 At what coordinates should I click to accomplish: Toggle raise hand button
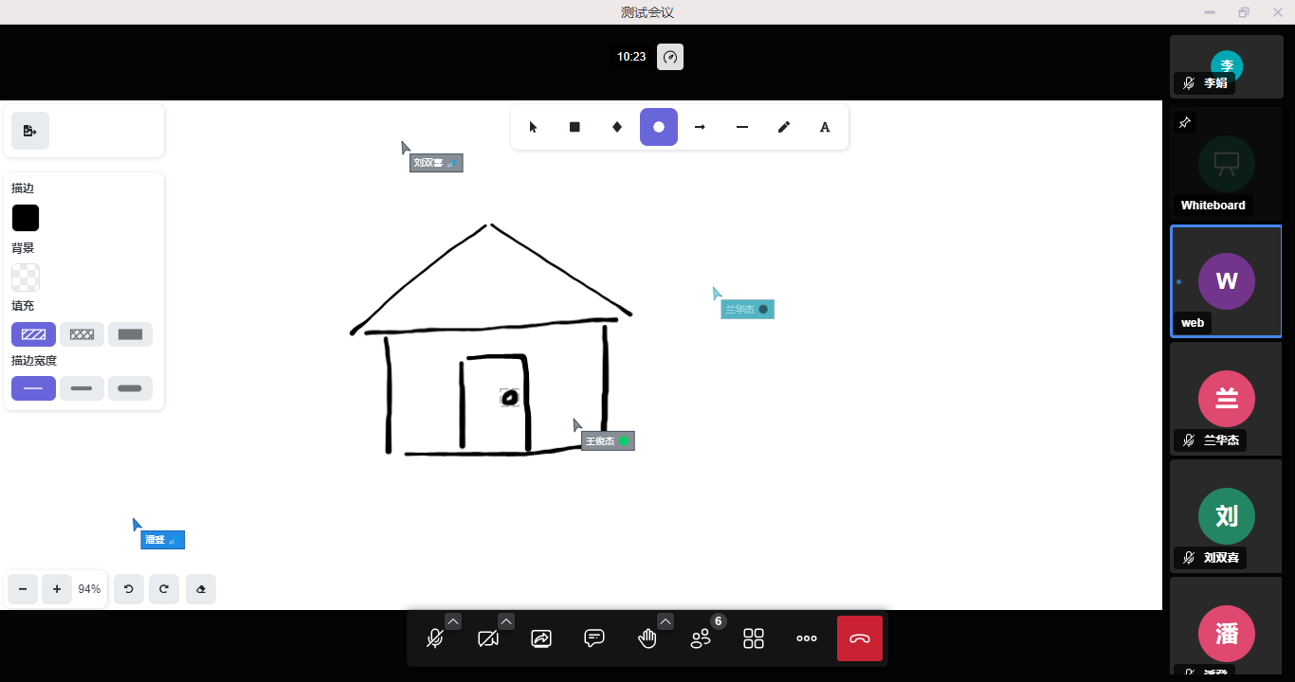(647, 638)
